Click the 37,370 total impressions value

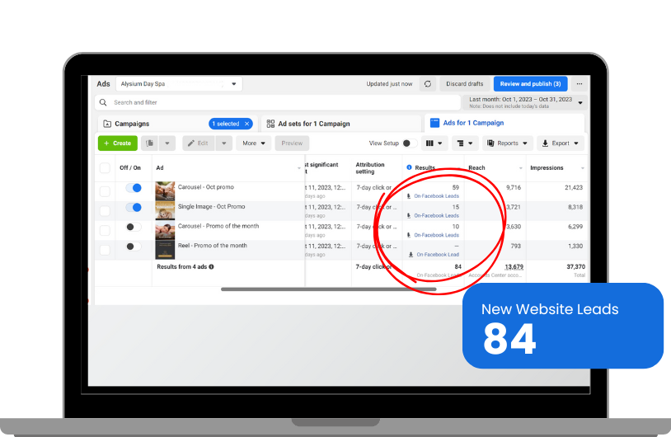coord(575,266)
